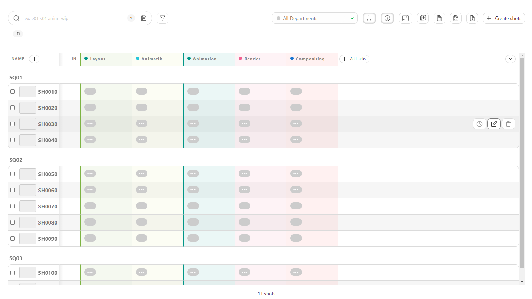Viewport: 532px width, 299px height.
Task: Click the SH0010 thumbnail placeholder
Action: 28,92
